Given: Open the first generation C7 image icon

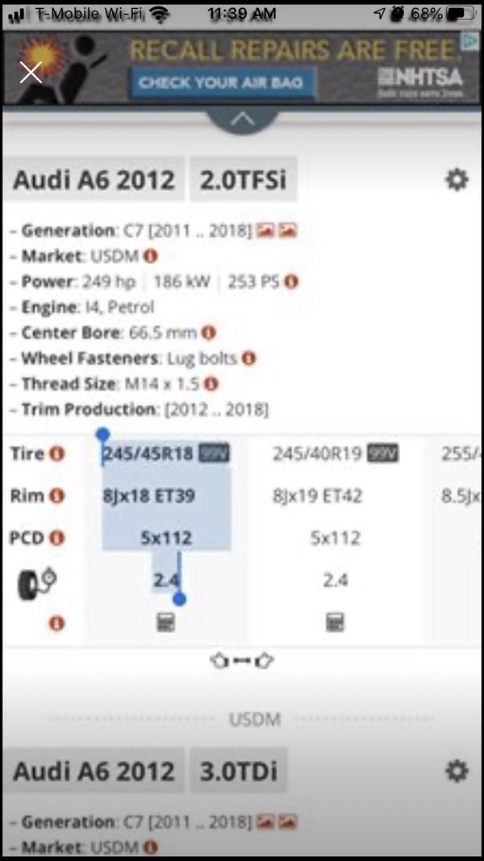Looking at the screenshot, I should click(266, 231).
